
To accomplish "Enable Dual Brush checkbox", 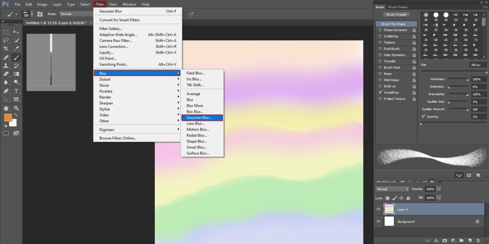I will click(380, 49).
